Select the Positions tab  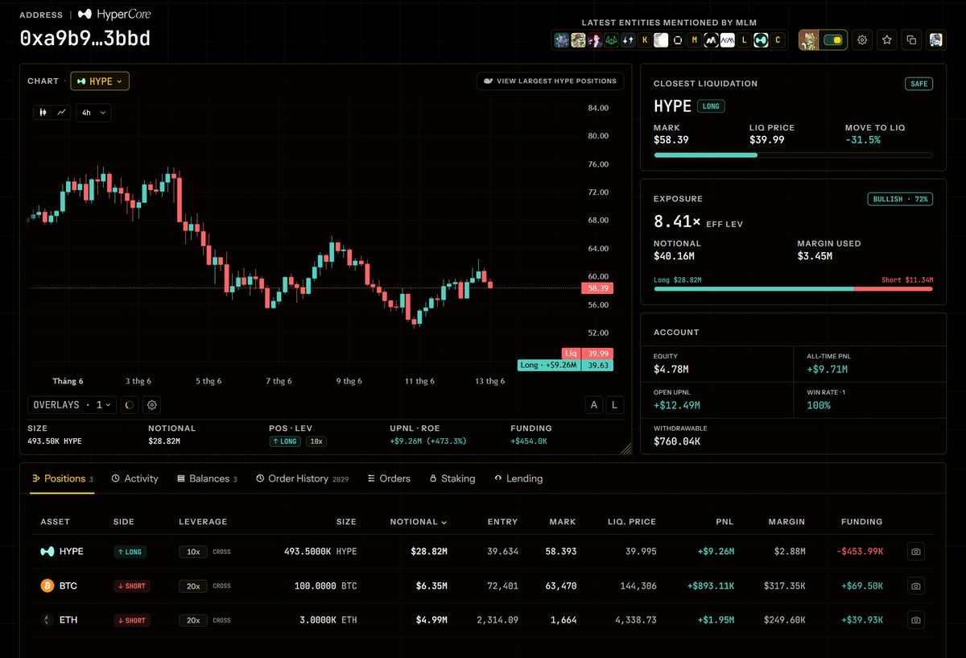pyautogui.click(x=62, y=478)
